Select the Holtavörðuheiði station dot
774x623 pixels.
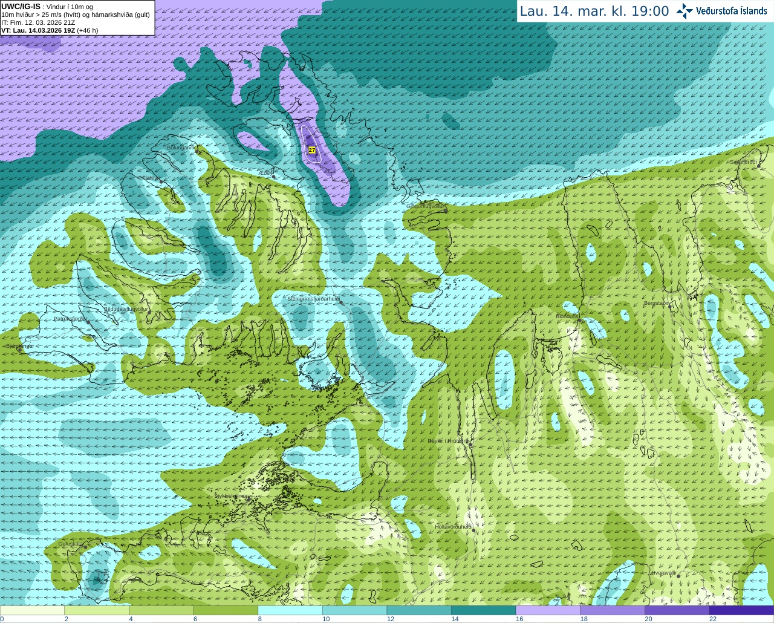click(473, 530)
